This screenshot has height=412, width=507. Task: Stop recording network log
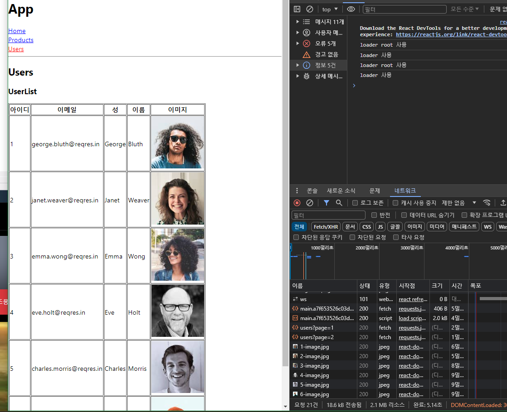click(297, 203)
